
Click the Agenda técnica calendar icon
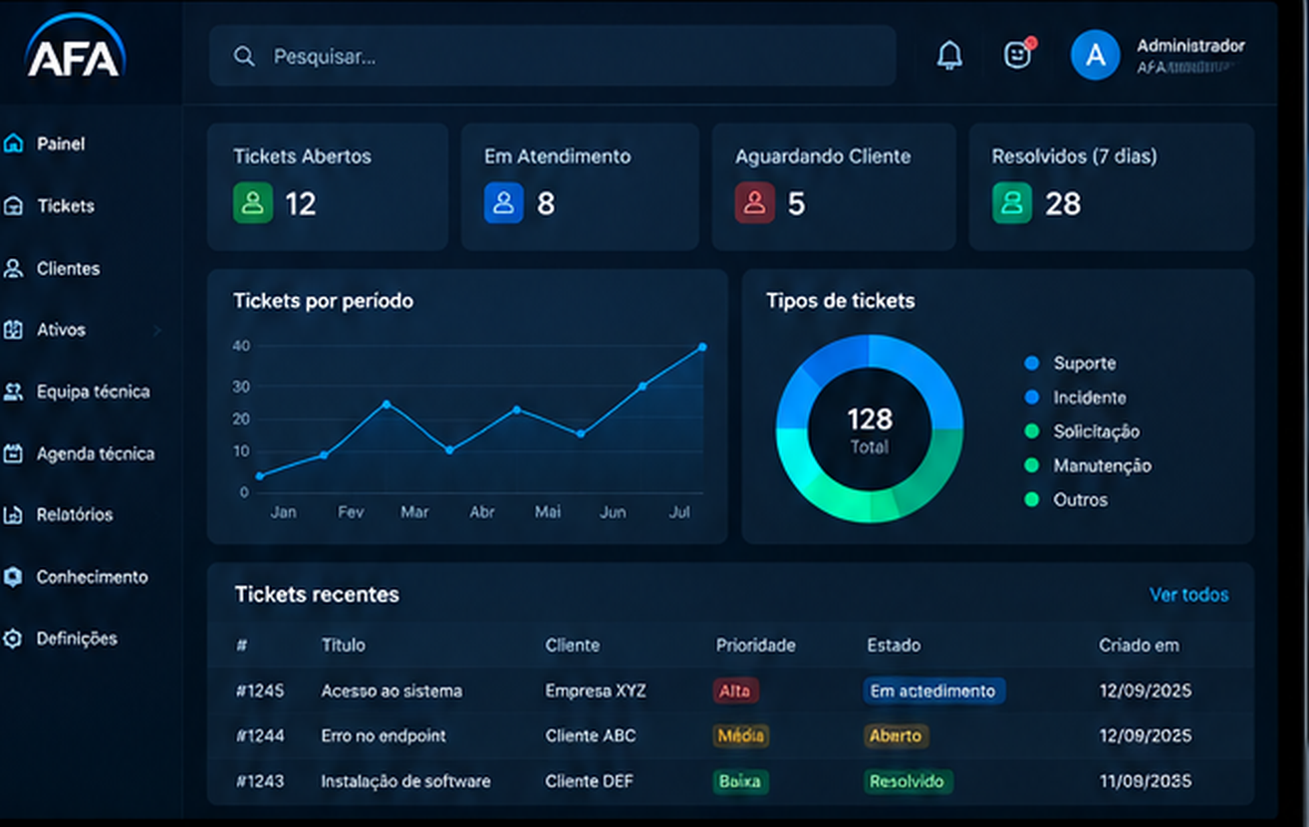[x=13, y=453]
